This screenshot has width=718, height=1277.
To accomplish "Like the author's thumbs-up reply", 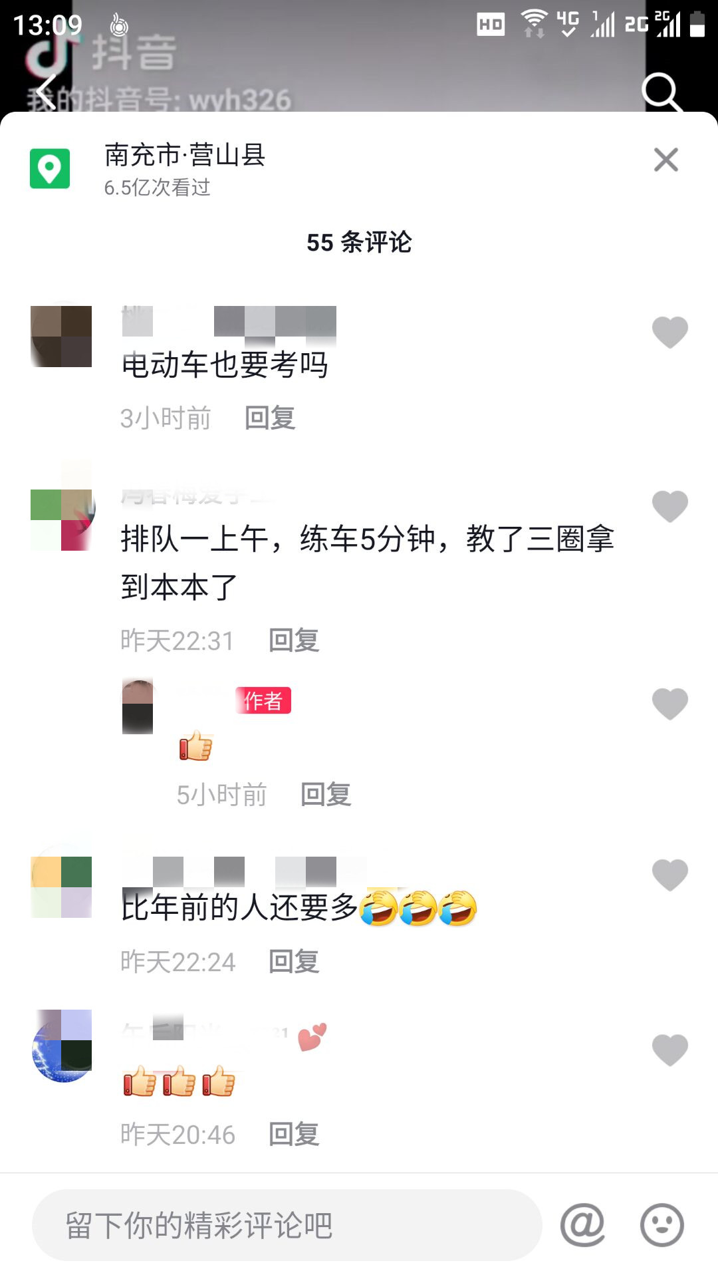I will click(669, 704).
